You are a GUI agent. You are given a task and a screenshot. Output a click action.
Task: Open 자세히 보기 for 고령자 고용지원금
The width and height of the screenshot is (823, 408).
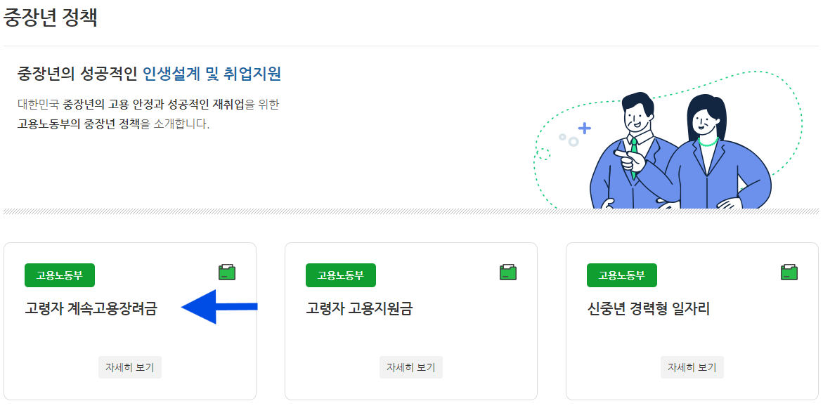tap(410, 367)
